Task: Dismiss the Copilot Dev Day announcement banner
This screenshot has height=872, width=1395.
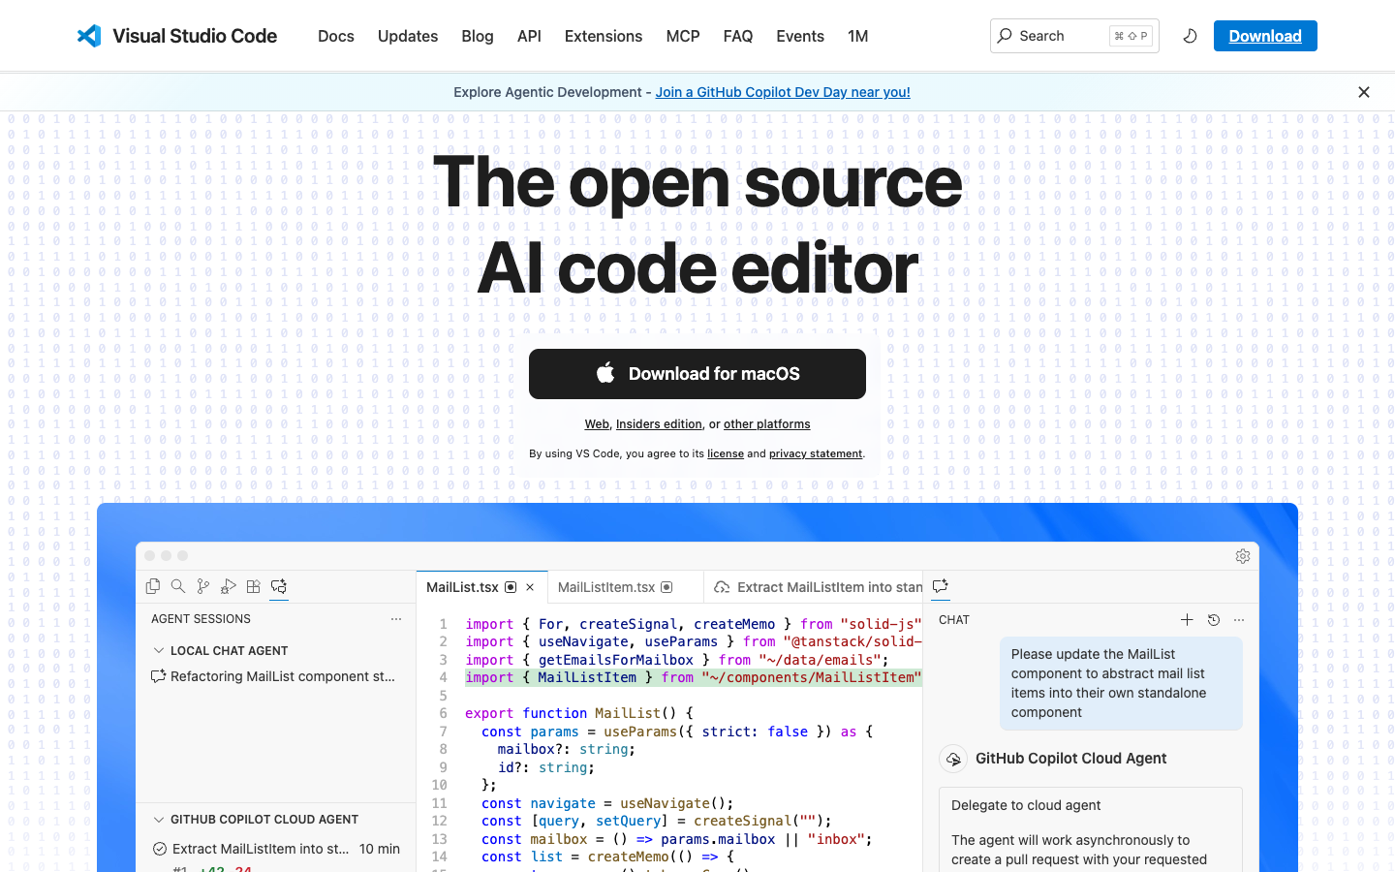Action: click(x=1364, y=92)
